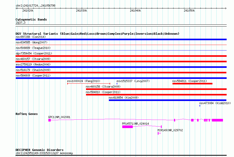Click the nsv997288 (Coe2014) gain bar
234x157 pixels.
[x=121, y=39]
